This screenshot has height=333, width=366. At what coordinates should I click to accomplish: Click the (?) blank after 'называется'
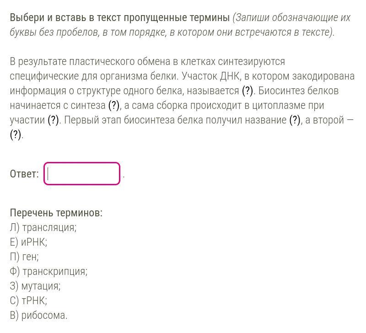[248, 91]
